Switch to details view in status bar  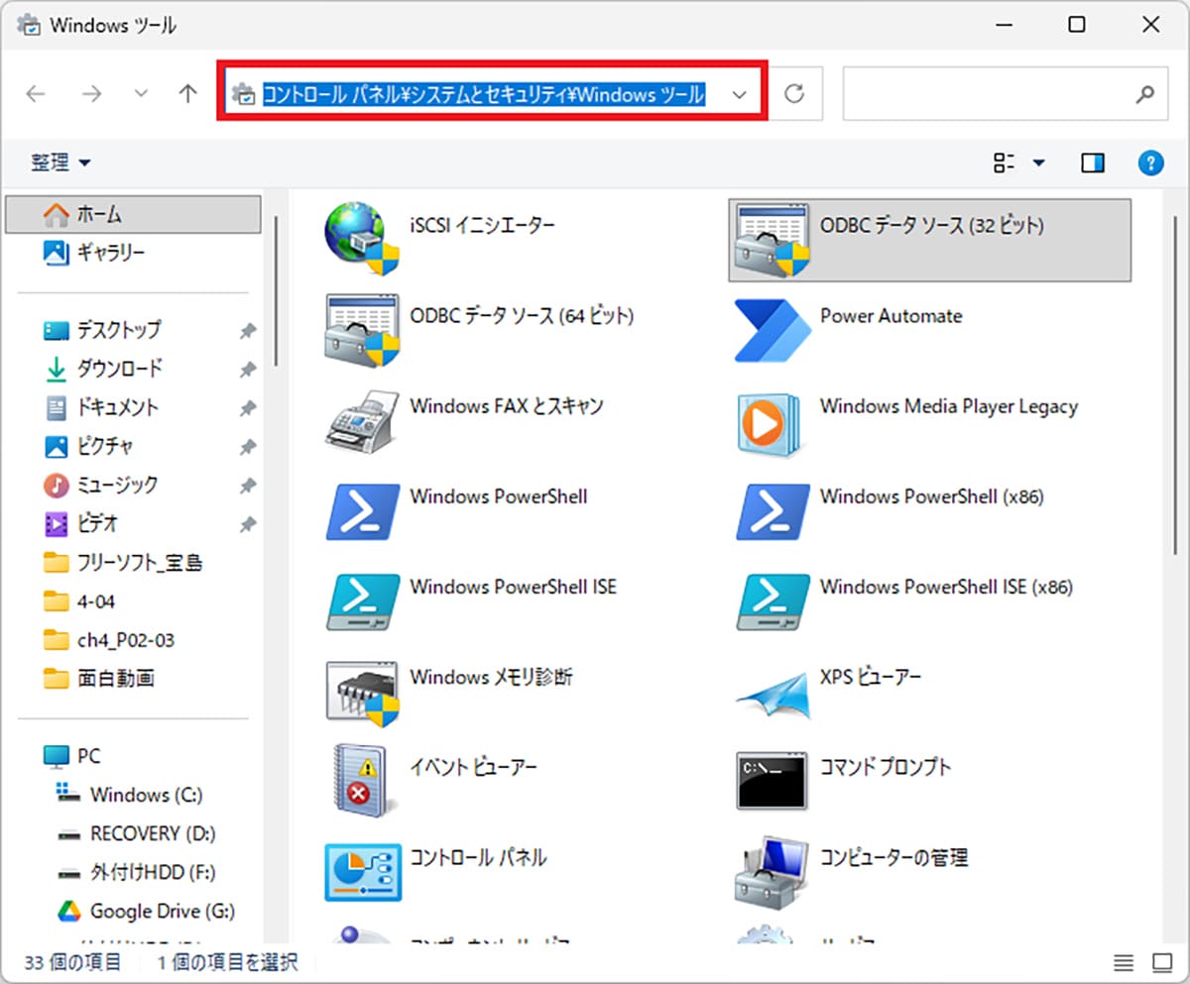tap(1123, 962)
